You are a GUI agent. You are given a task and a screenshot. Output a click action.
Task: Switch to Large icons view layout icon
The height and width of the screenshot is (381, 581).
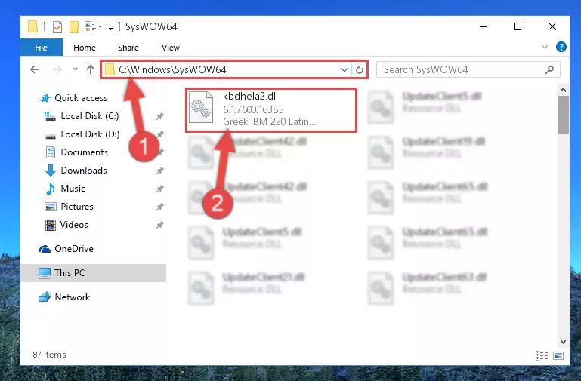[558, 355]
